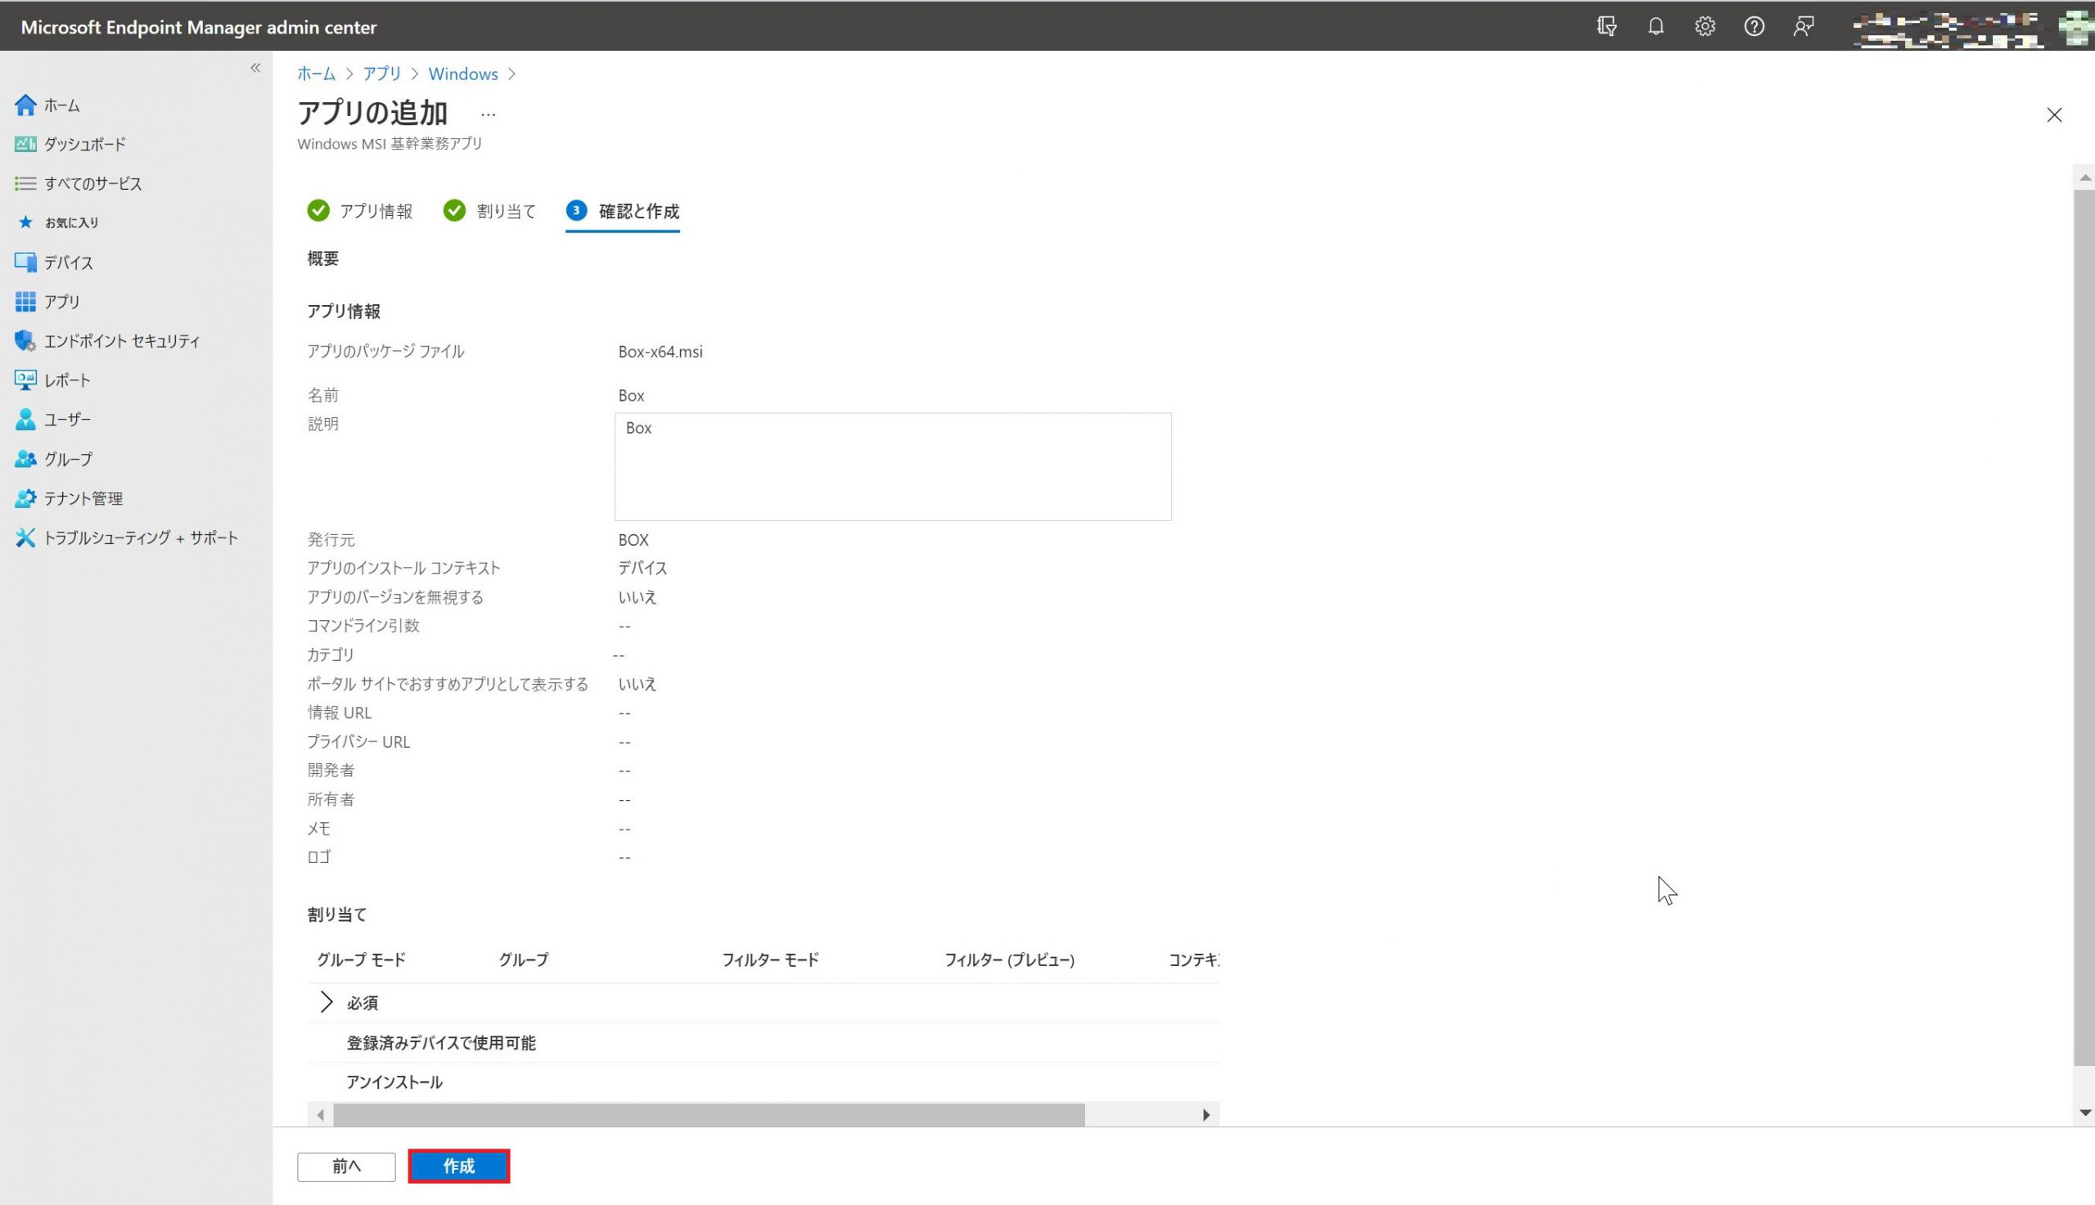Close the アプリの追加 pane
Viewport: 2095px width, 1205px height.
coord(2053,115)
